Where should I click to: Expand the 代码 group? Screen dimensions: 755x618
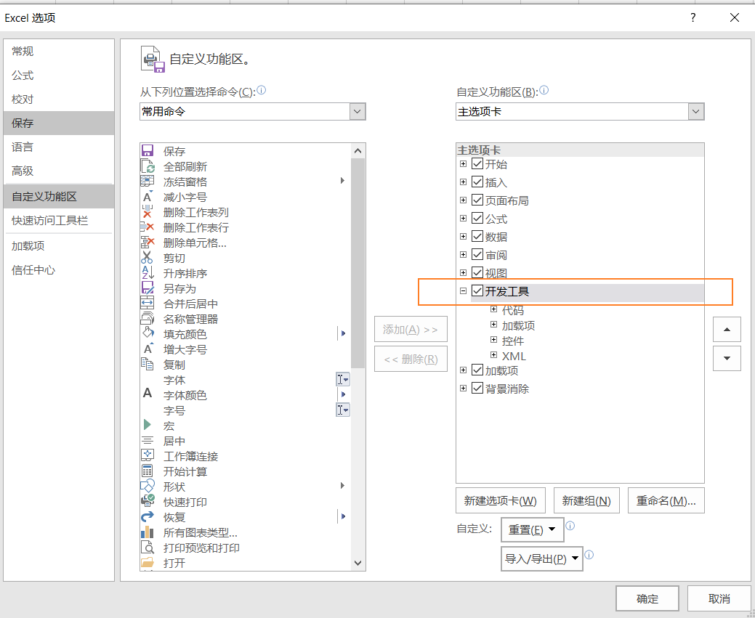(x=493, y=309)
